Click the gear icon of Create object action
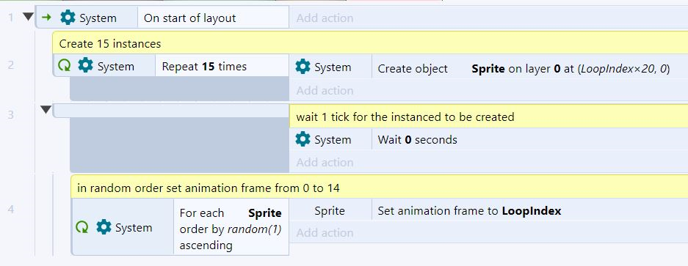This screenshot has height=266, width=688. click(x=303, y=67)
